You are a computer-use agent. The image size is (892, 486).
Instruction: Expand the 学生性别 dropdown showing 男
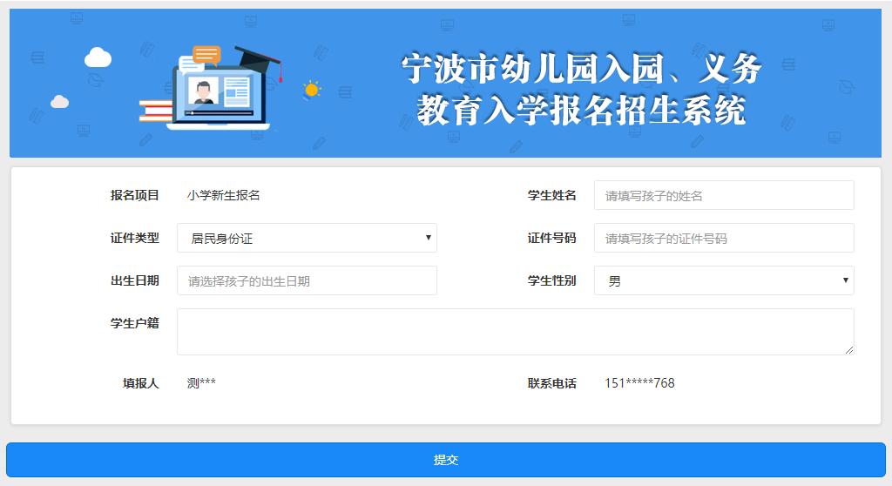pos(724,280)
